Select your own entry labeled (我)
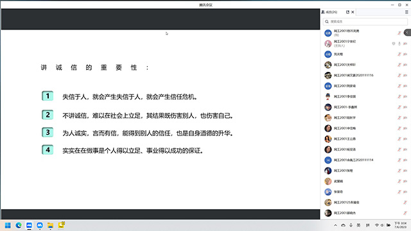Screen dimensions: 411x231 [x=365, y=33]
